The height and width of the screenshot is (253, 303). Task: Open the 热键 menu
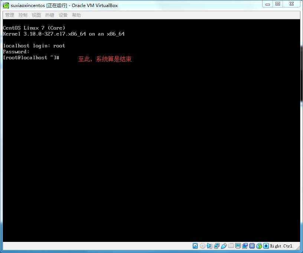click(50, 15)
